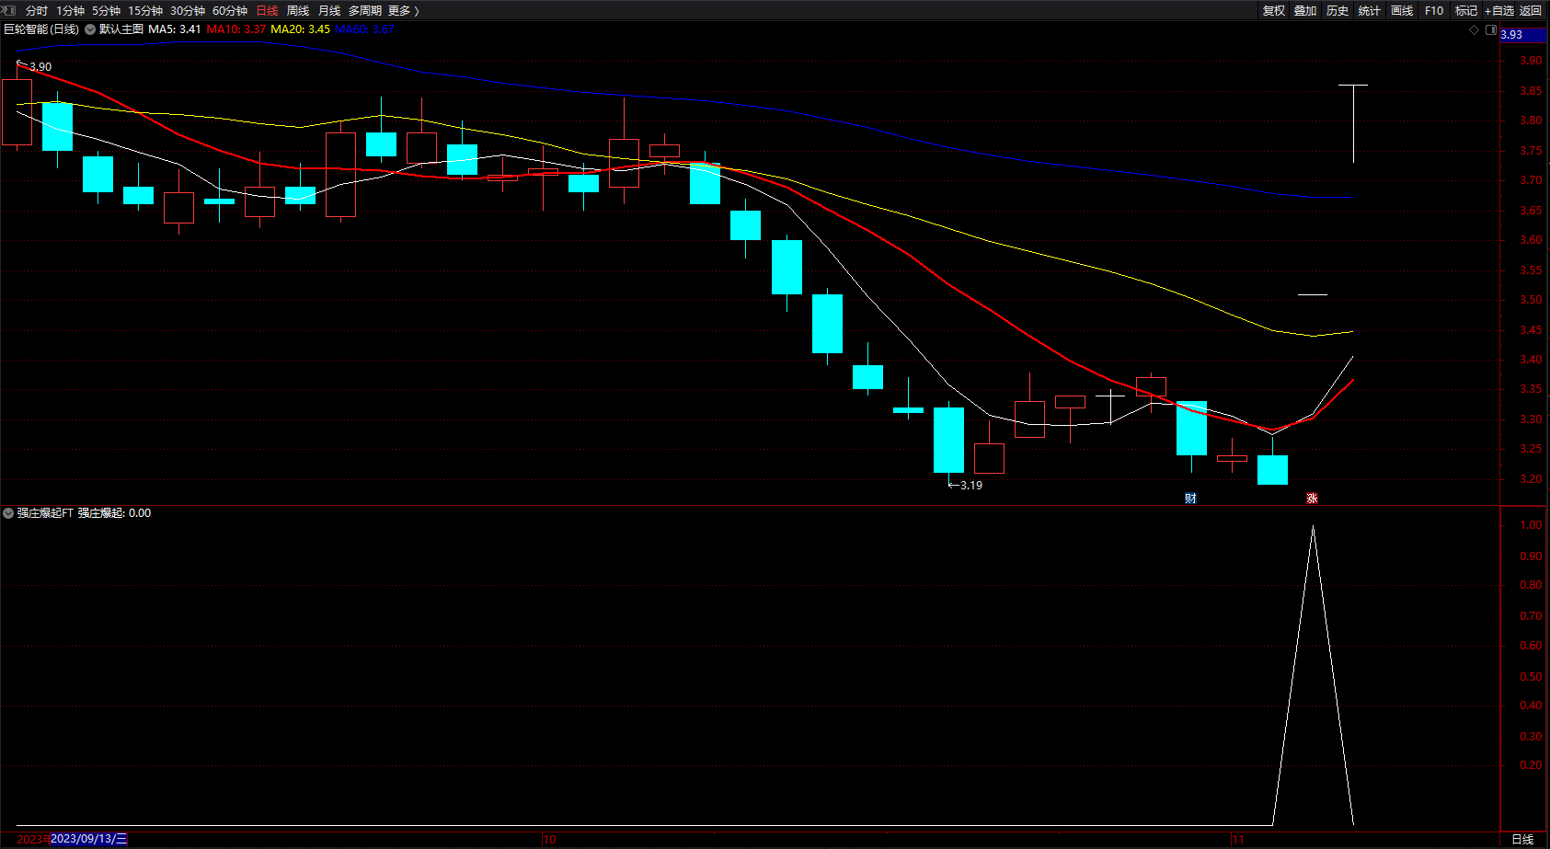The image size is (1550, 849).
Task: Open the 多周期 multi-period view
Action: [x=365, y=11]
